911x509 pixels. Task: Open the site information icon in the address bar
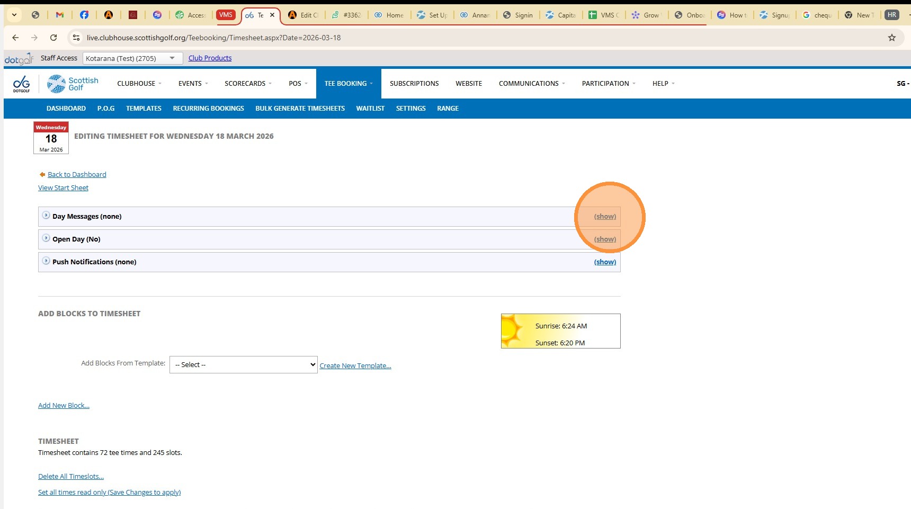coord(76,38)
